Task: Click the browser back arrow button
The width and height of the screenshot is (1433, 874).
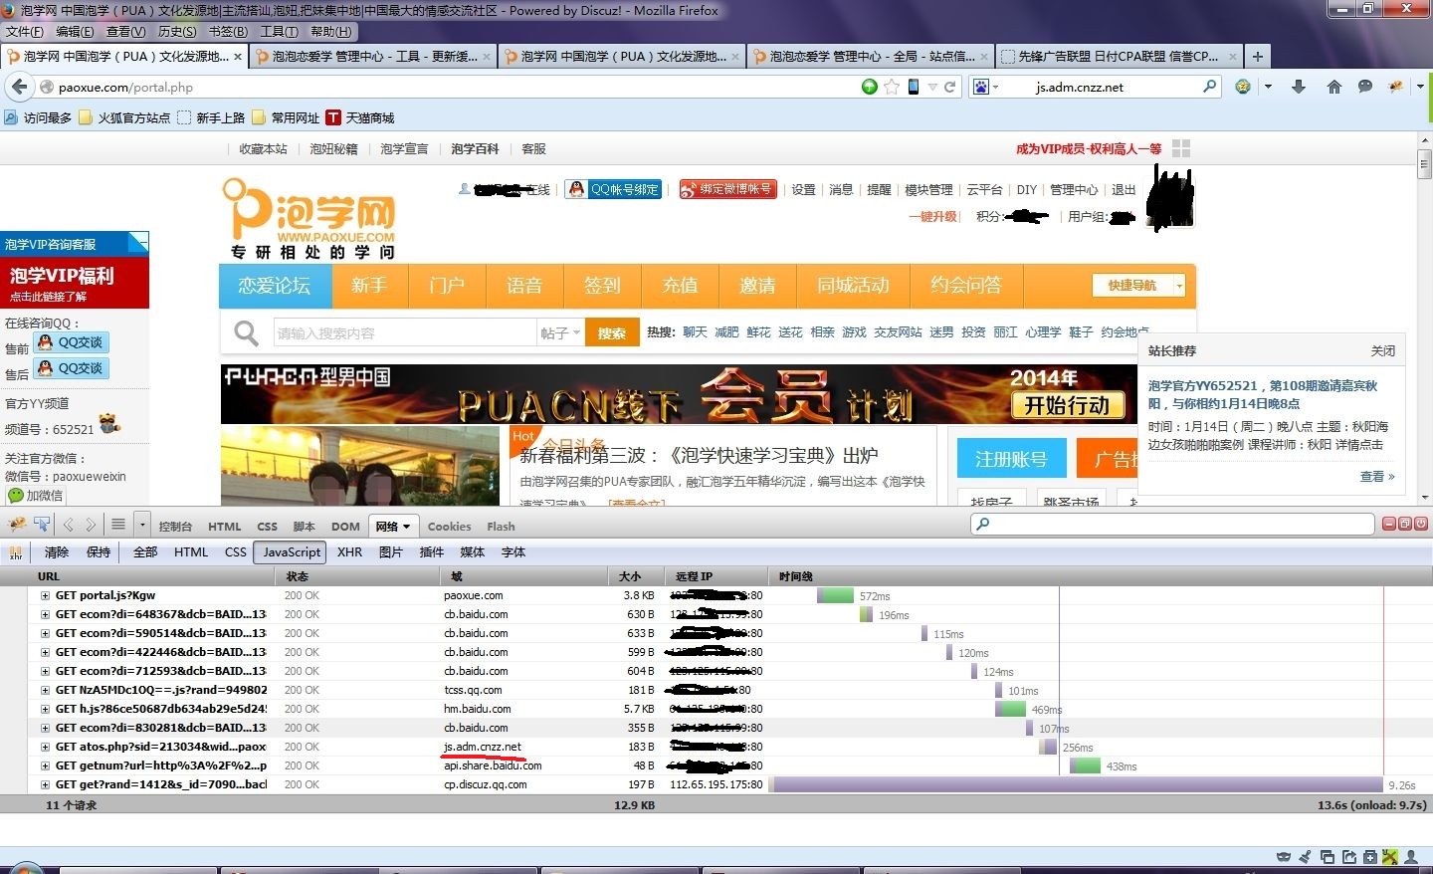Action: 19,88
